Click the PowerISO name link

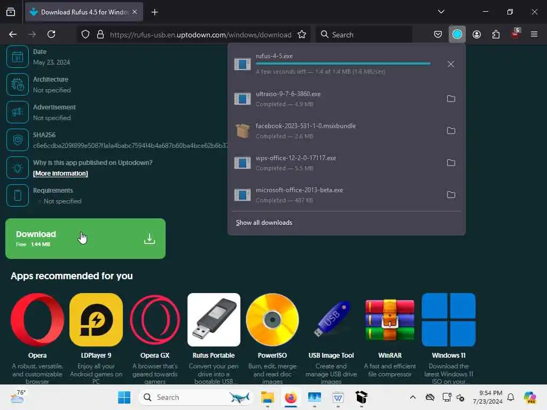[272, 355]
